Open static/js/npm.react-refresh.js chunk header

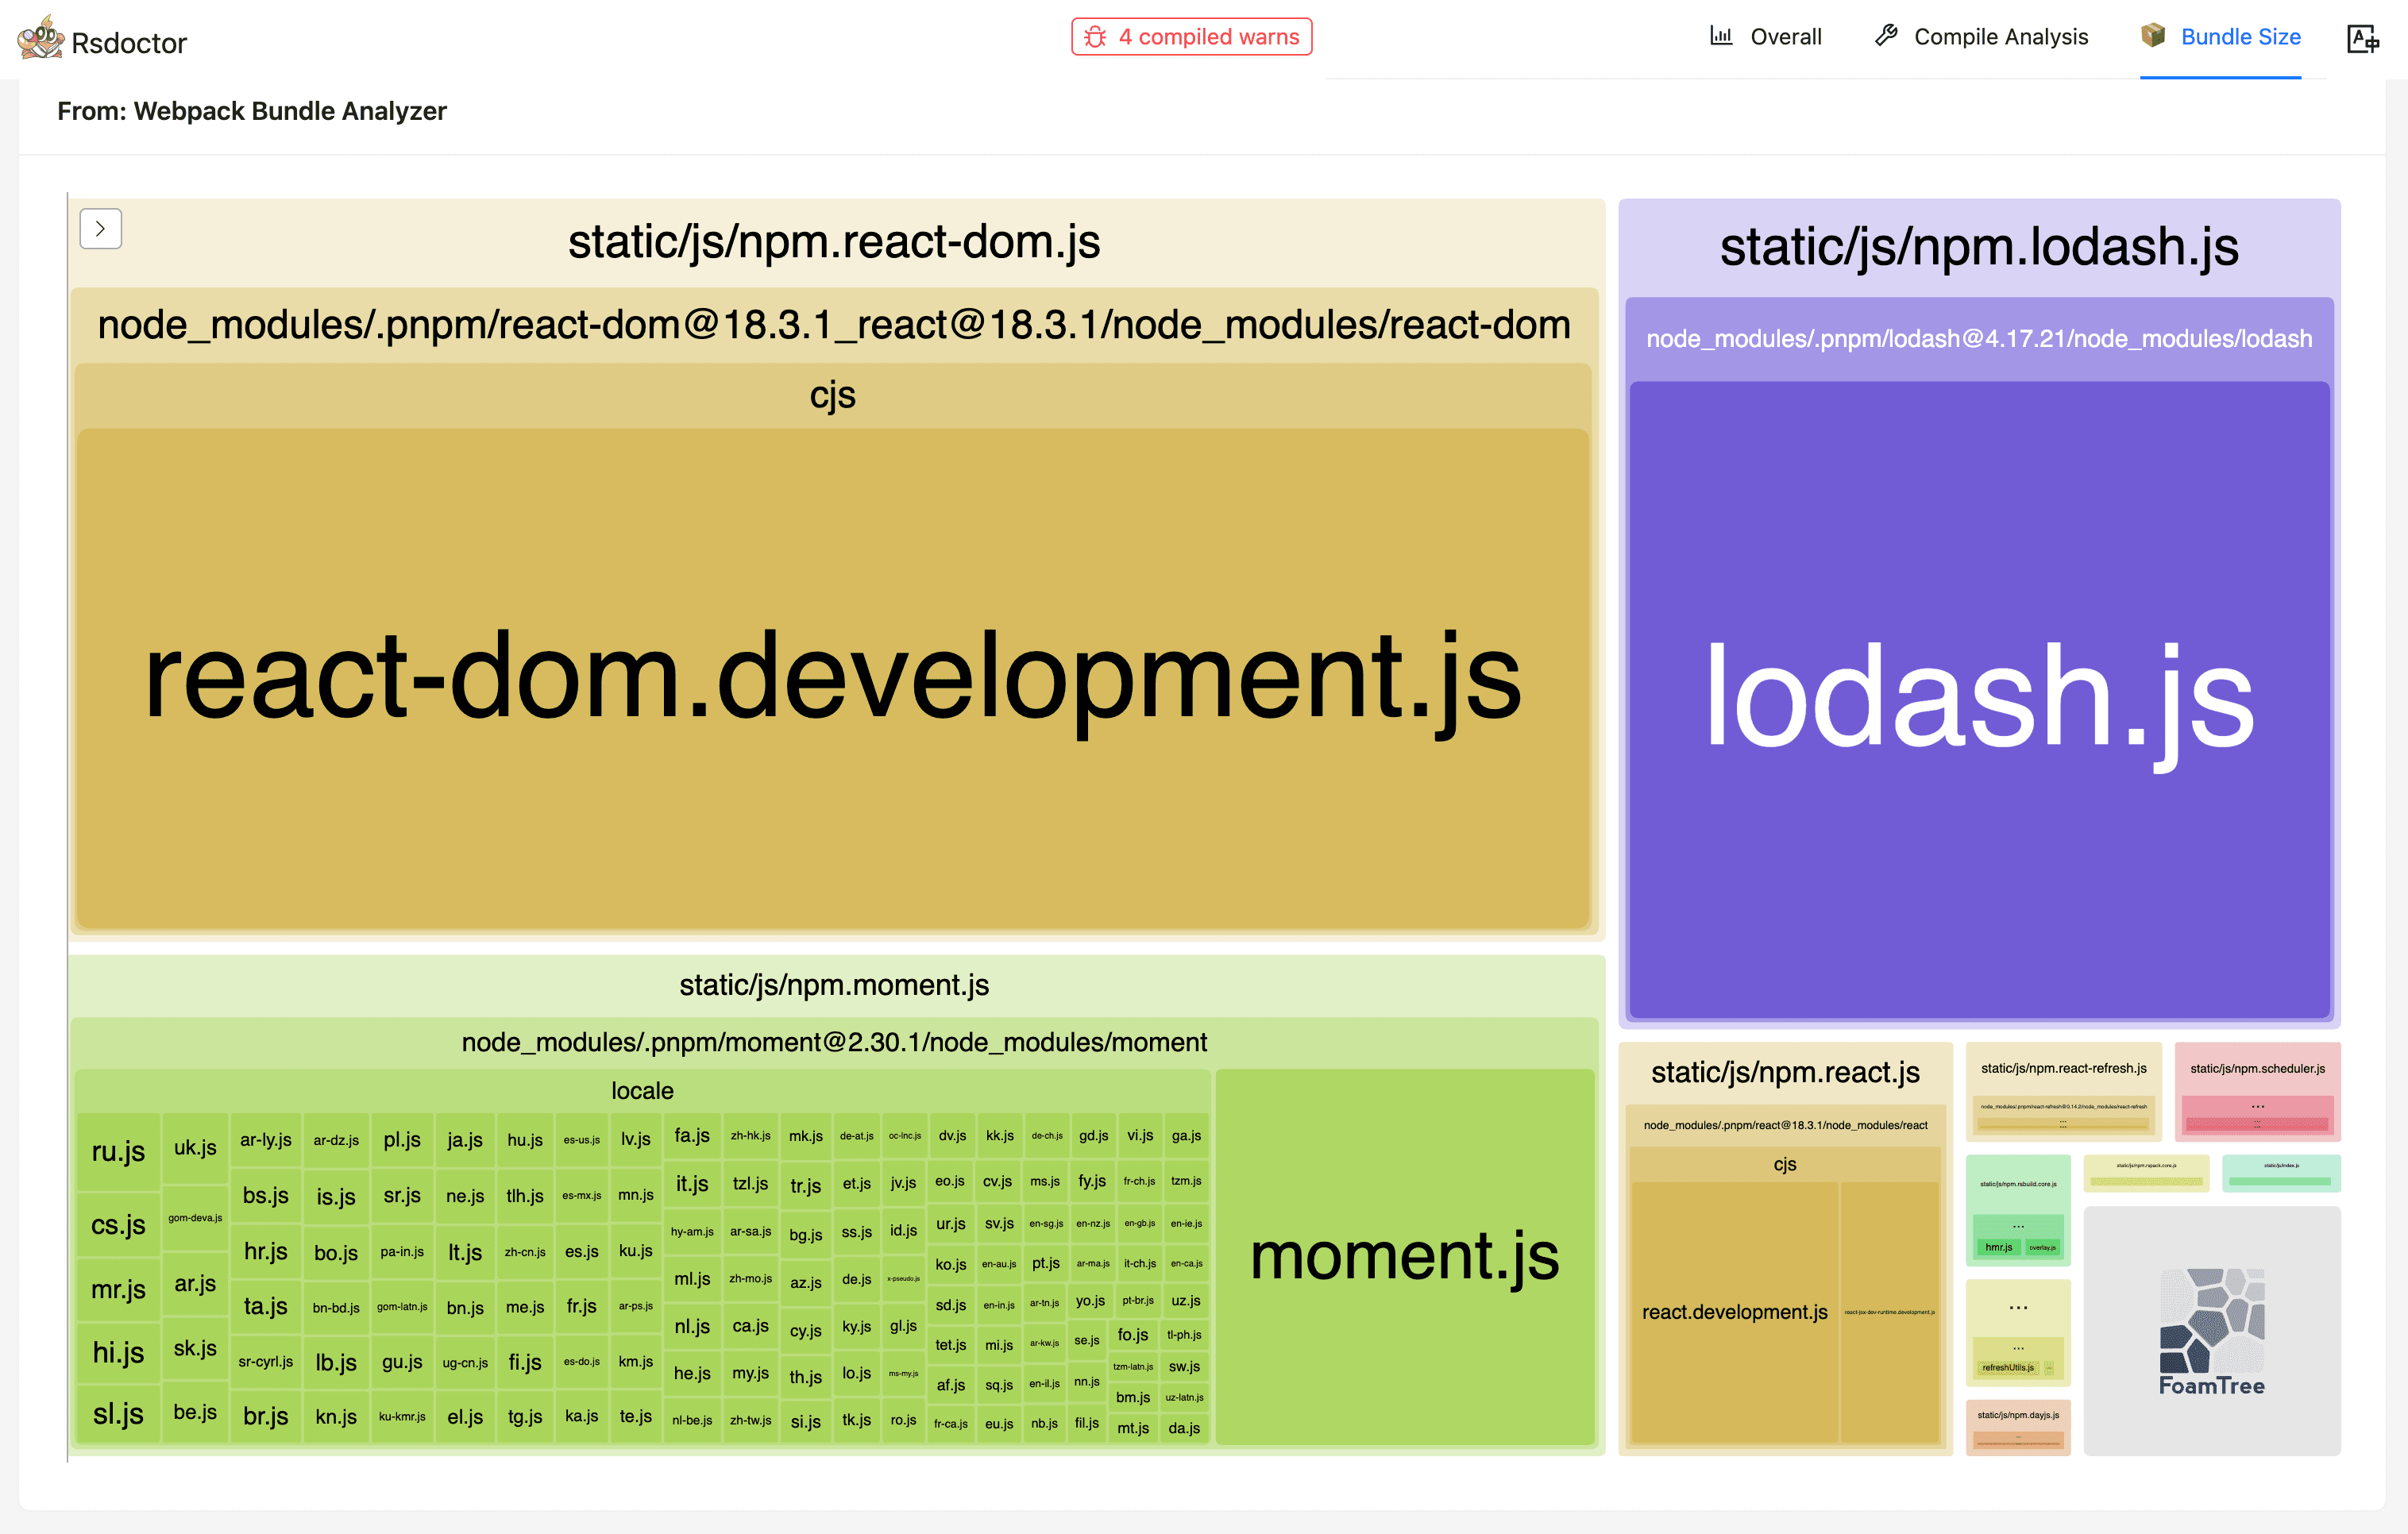click(2063, 1068)
